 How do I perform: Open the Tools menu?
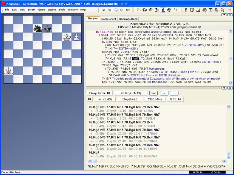click(x=62, y=10)
